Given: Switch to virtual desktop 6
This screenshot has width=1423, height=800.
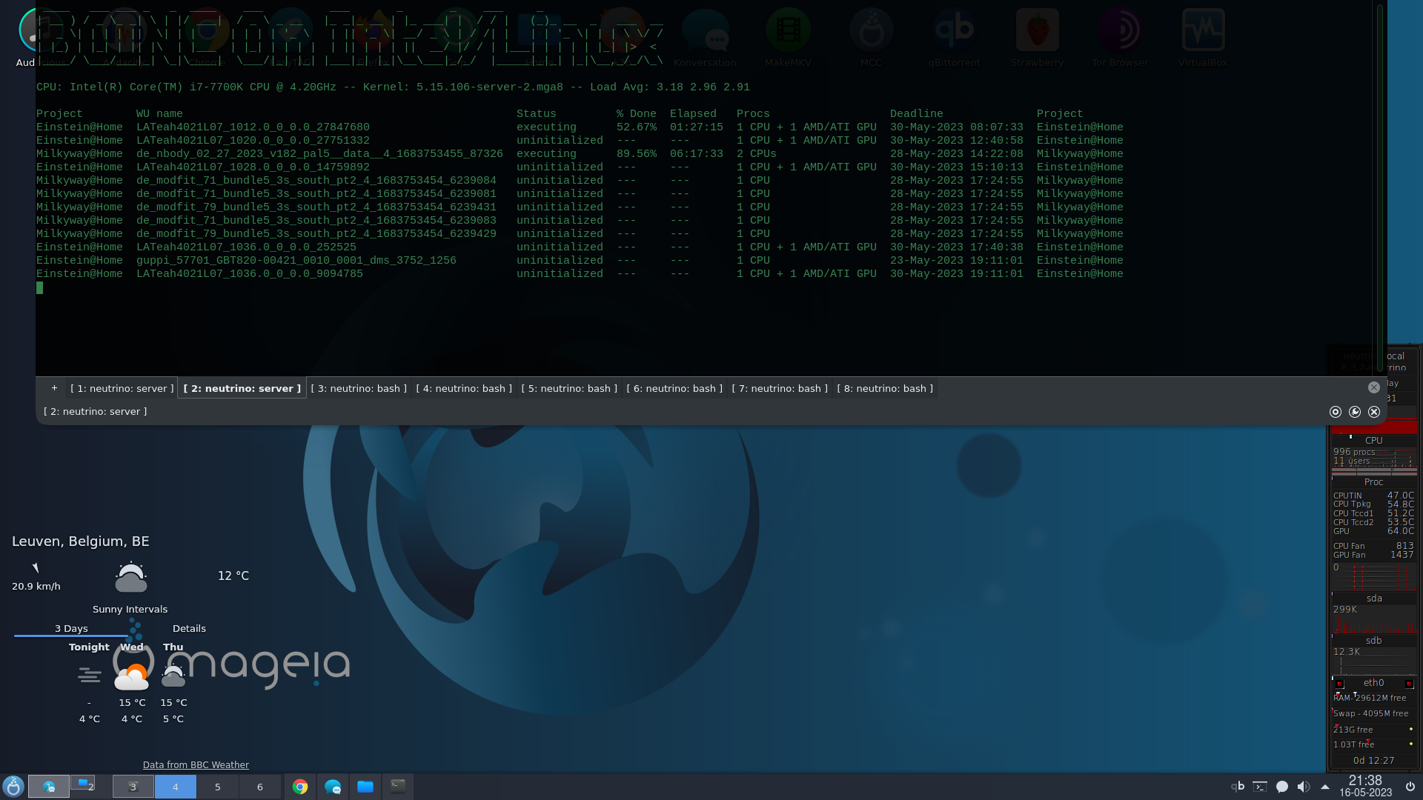Looking at the screenshot, I should click(259, 787).
